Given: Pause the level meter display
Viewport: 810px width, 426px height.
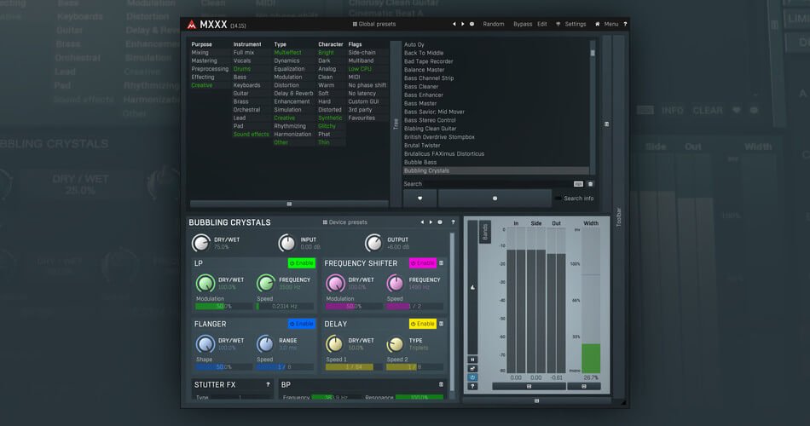Looking at the screenshot, I should point(472,360).
